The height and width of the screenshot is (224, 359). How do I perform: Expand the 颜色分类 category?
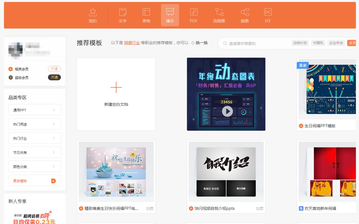click(35, 167)
